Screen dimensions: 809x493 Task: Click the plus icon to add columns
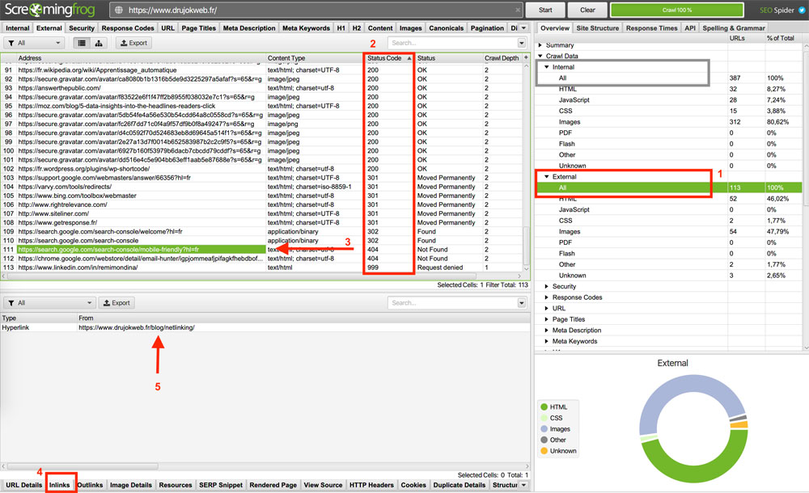(526, 57)
